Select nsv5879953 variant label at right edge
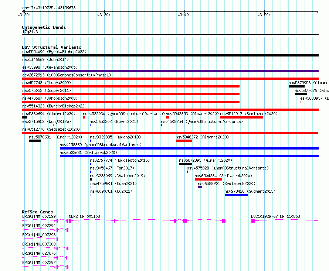329x271 pixels. pyautogui.click(x=308, y=83)
